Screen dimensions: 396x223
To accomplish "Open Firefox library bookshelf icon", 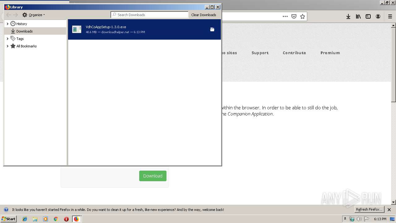I will coord(358,16).
